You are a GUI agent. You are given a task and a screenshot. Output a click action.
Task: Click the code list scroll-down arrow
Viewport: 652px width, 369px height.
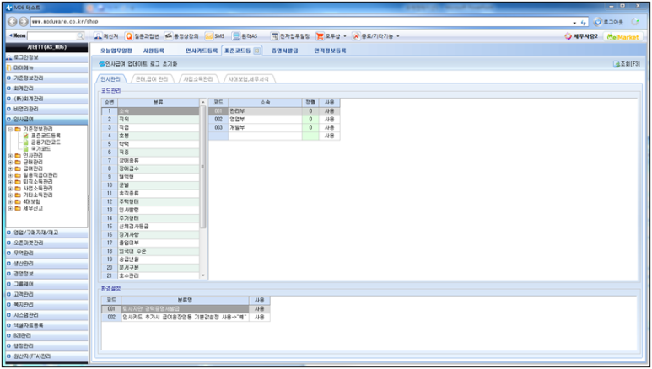[x=203, y=275]
